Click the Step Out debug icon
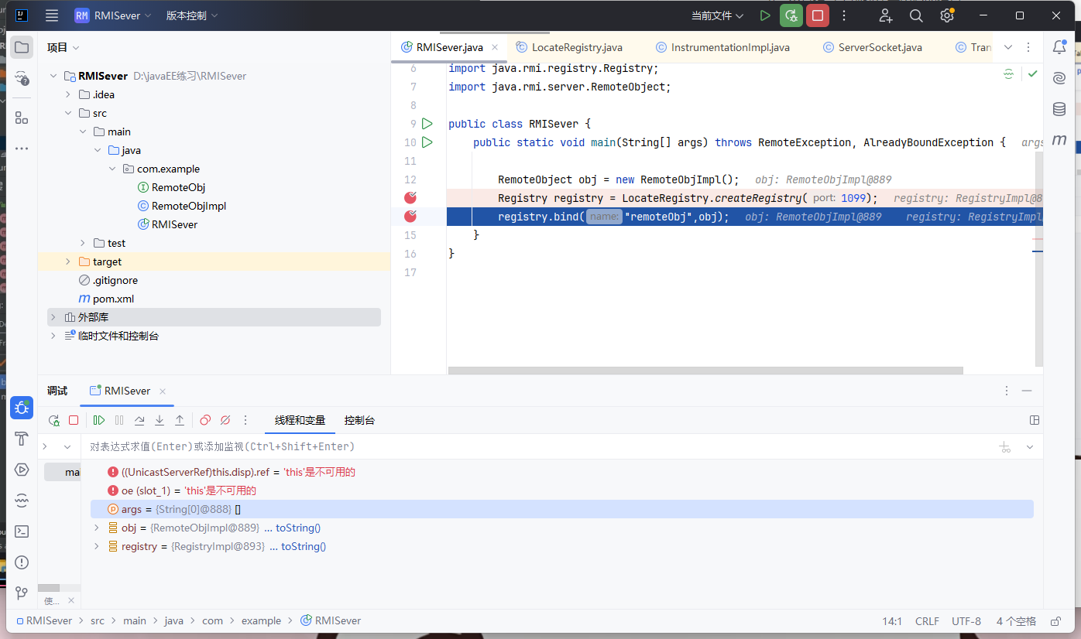 [x=180, y=420]
